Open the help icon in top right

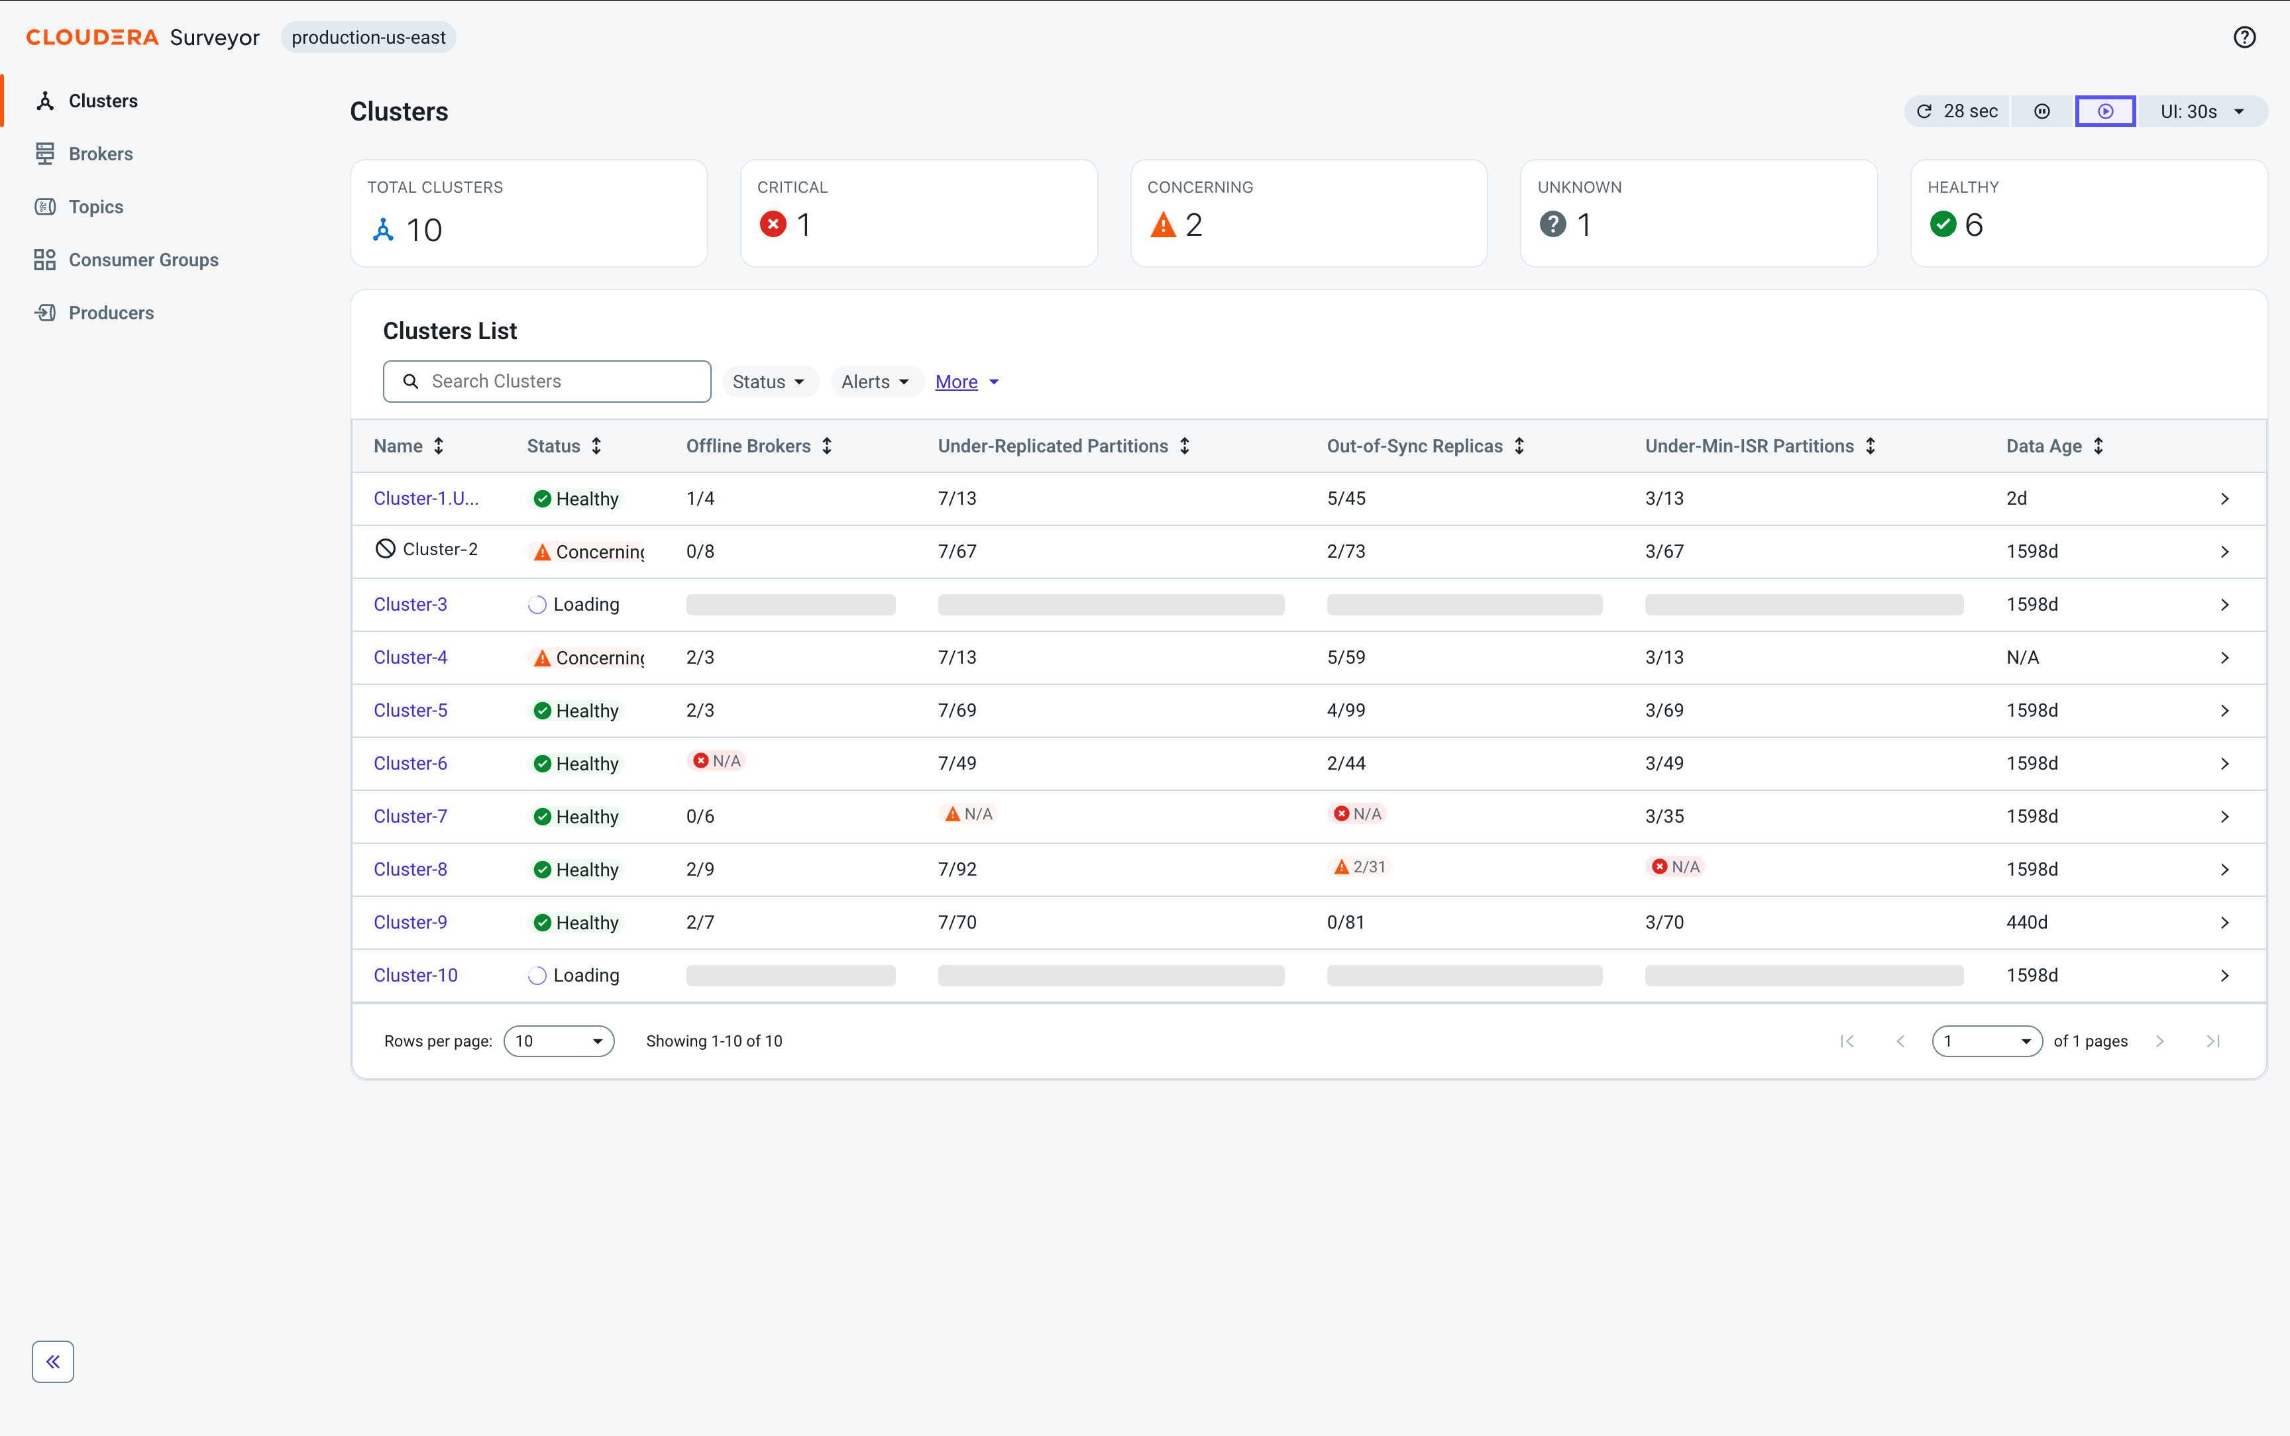click(x=2244, y=37)
